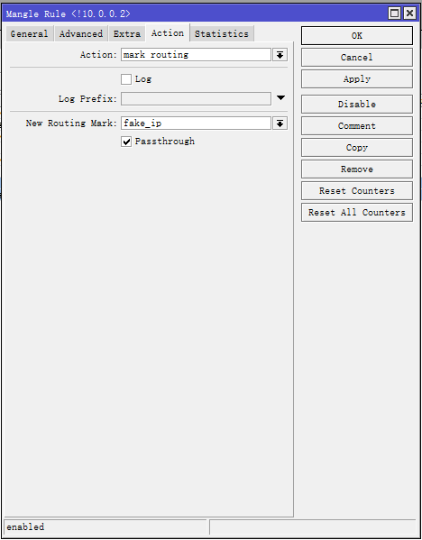Click the Cancel button
The image size is (422, 540).
pyautogui.click(x=357, y=57)
